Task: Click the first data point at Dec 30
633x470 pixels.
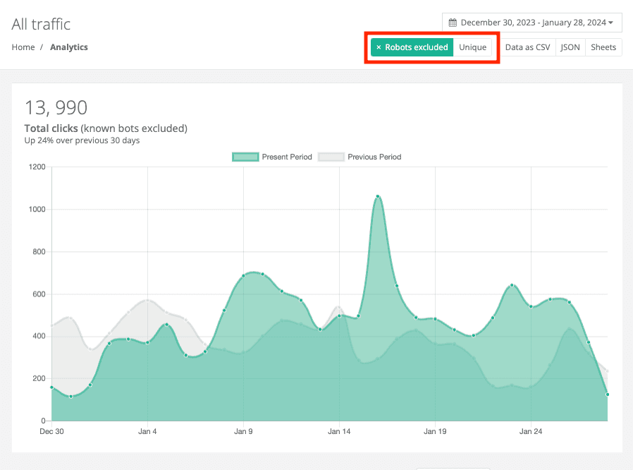Action: pyautogui.click(x=51, y=387)
